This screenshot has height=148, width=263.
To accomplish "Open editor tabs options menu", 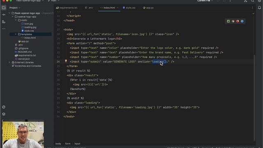I will click(252, 8).
